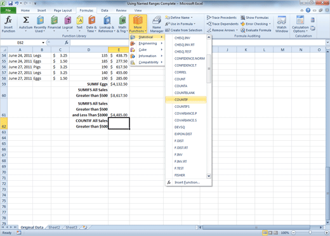The width and height of the screenshot is (330, 236).
Task: Open the Logical functions book icon
Action: tap(67, 20)
